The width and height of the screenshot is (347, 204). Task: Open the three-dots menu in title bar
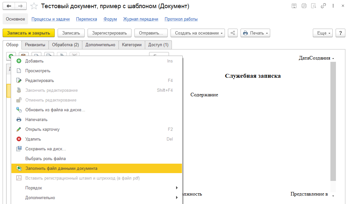[333, 6]
